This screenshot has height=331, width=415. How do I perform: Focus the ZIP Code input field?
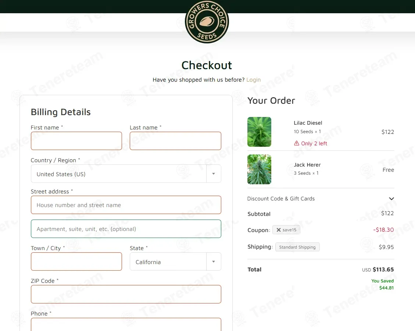click(126, 294)
